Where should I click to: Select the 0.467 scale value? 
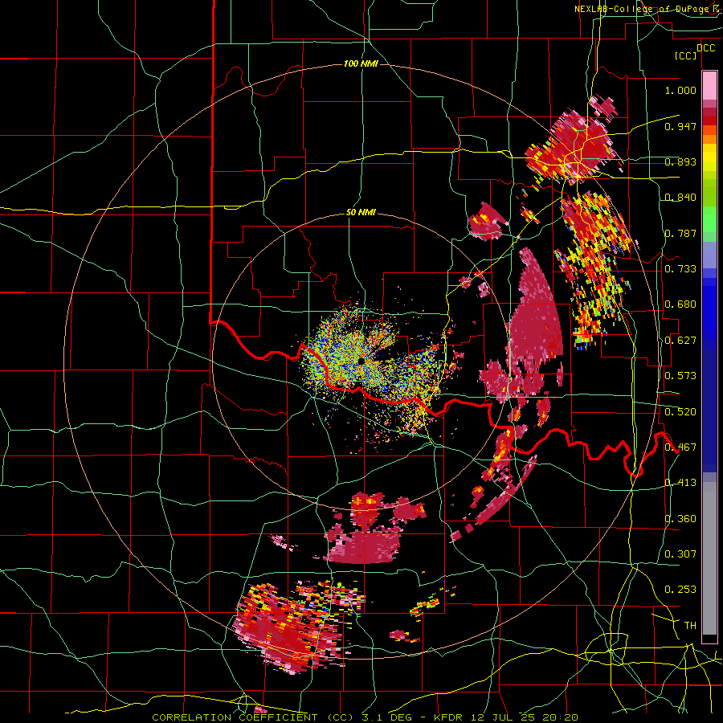pyautogui.click(x=680, y=447)
